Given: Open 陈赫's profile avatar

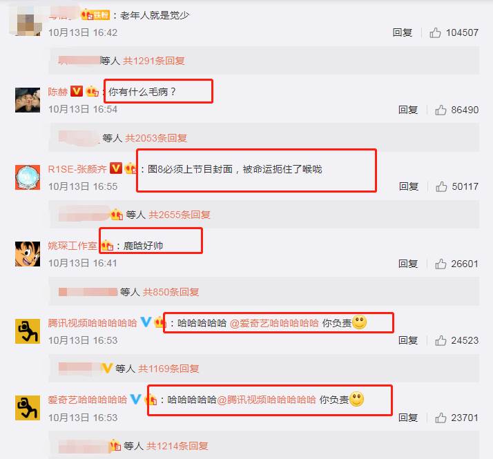Looking at the screenshot, I should click(x=28, y=100).
